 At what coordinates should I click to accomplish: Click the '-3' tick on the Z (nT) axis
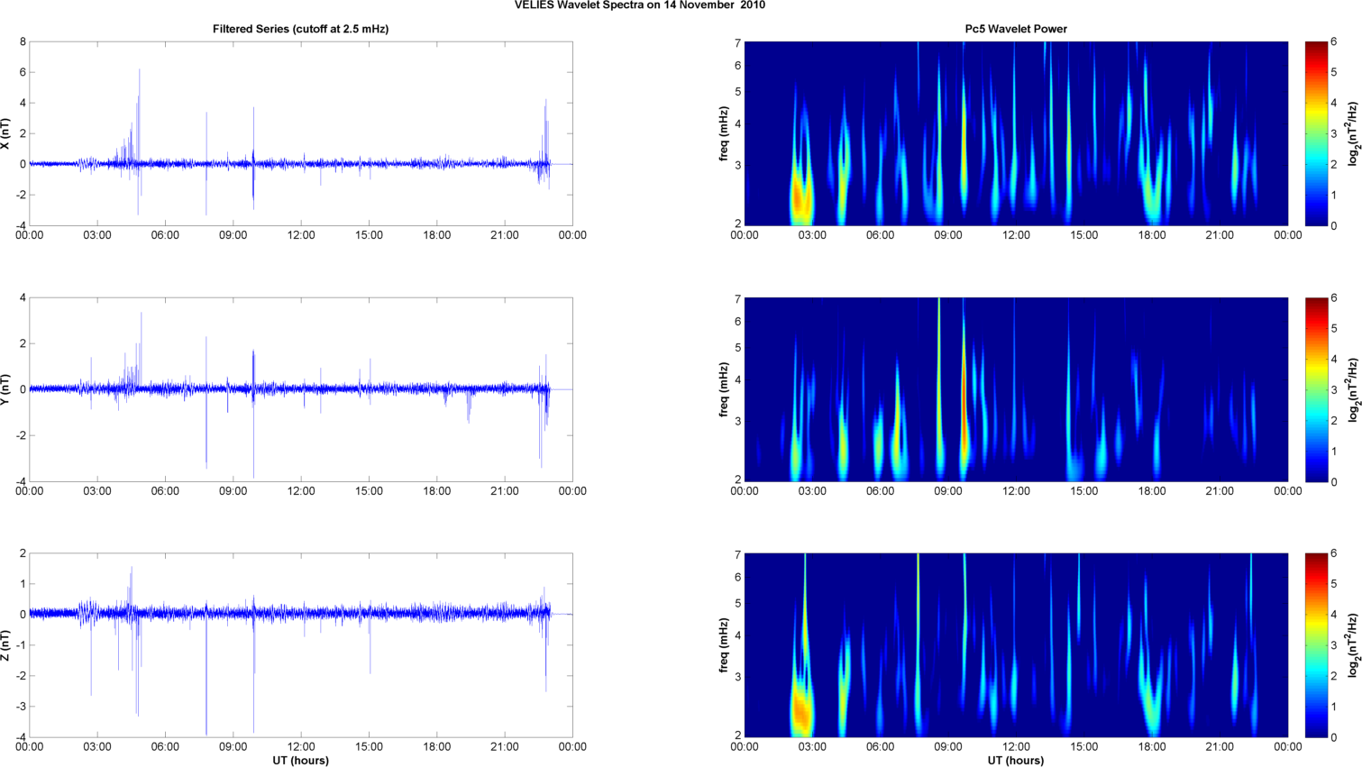pos(20,707)
